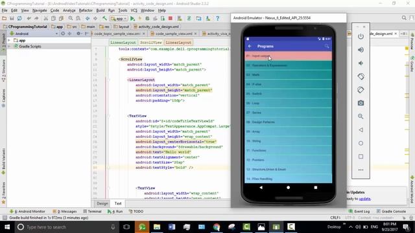Close the code_sample_view.xml tab

tap(195, 34)
